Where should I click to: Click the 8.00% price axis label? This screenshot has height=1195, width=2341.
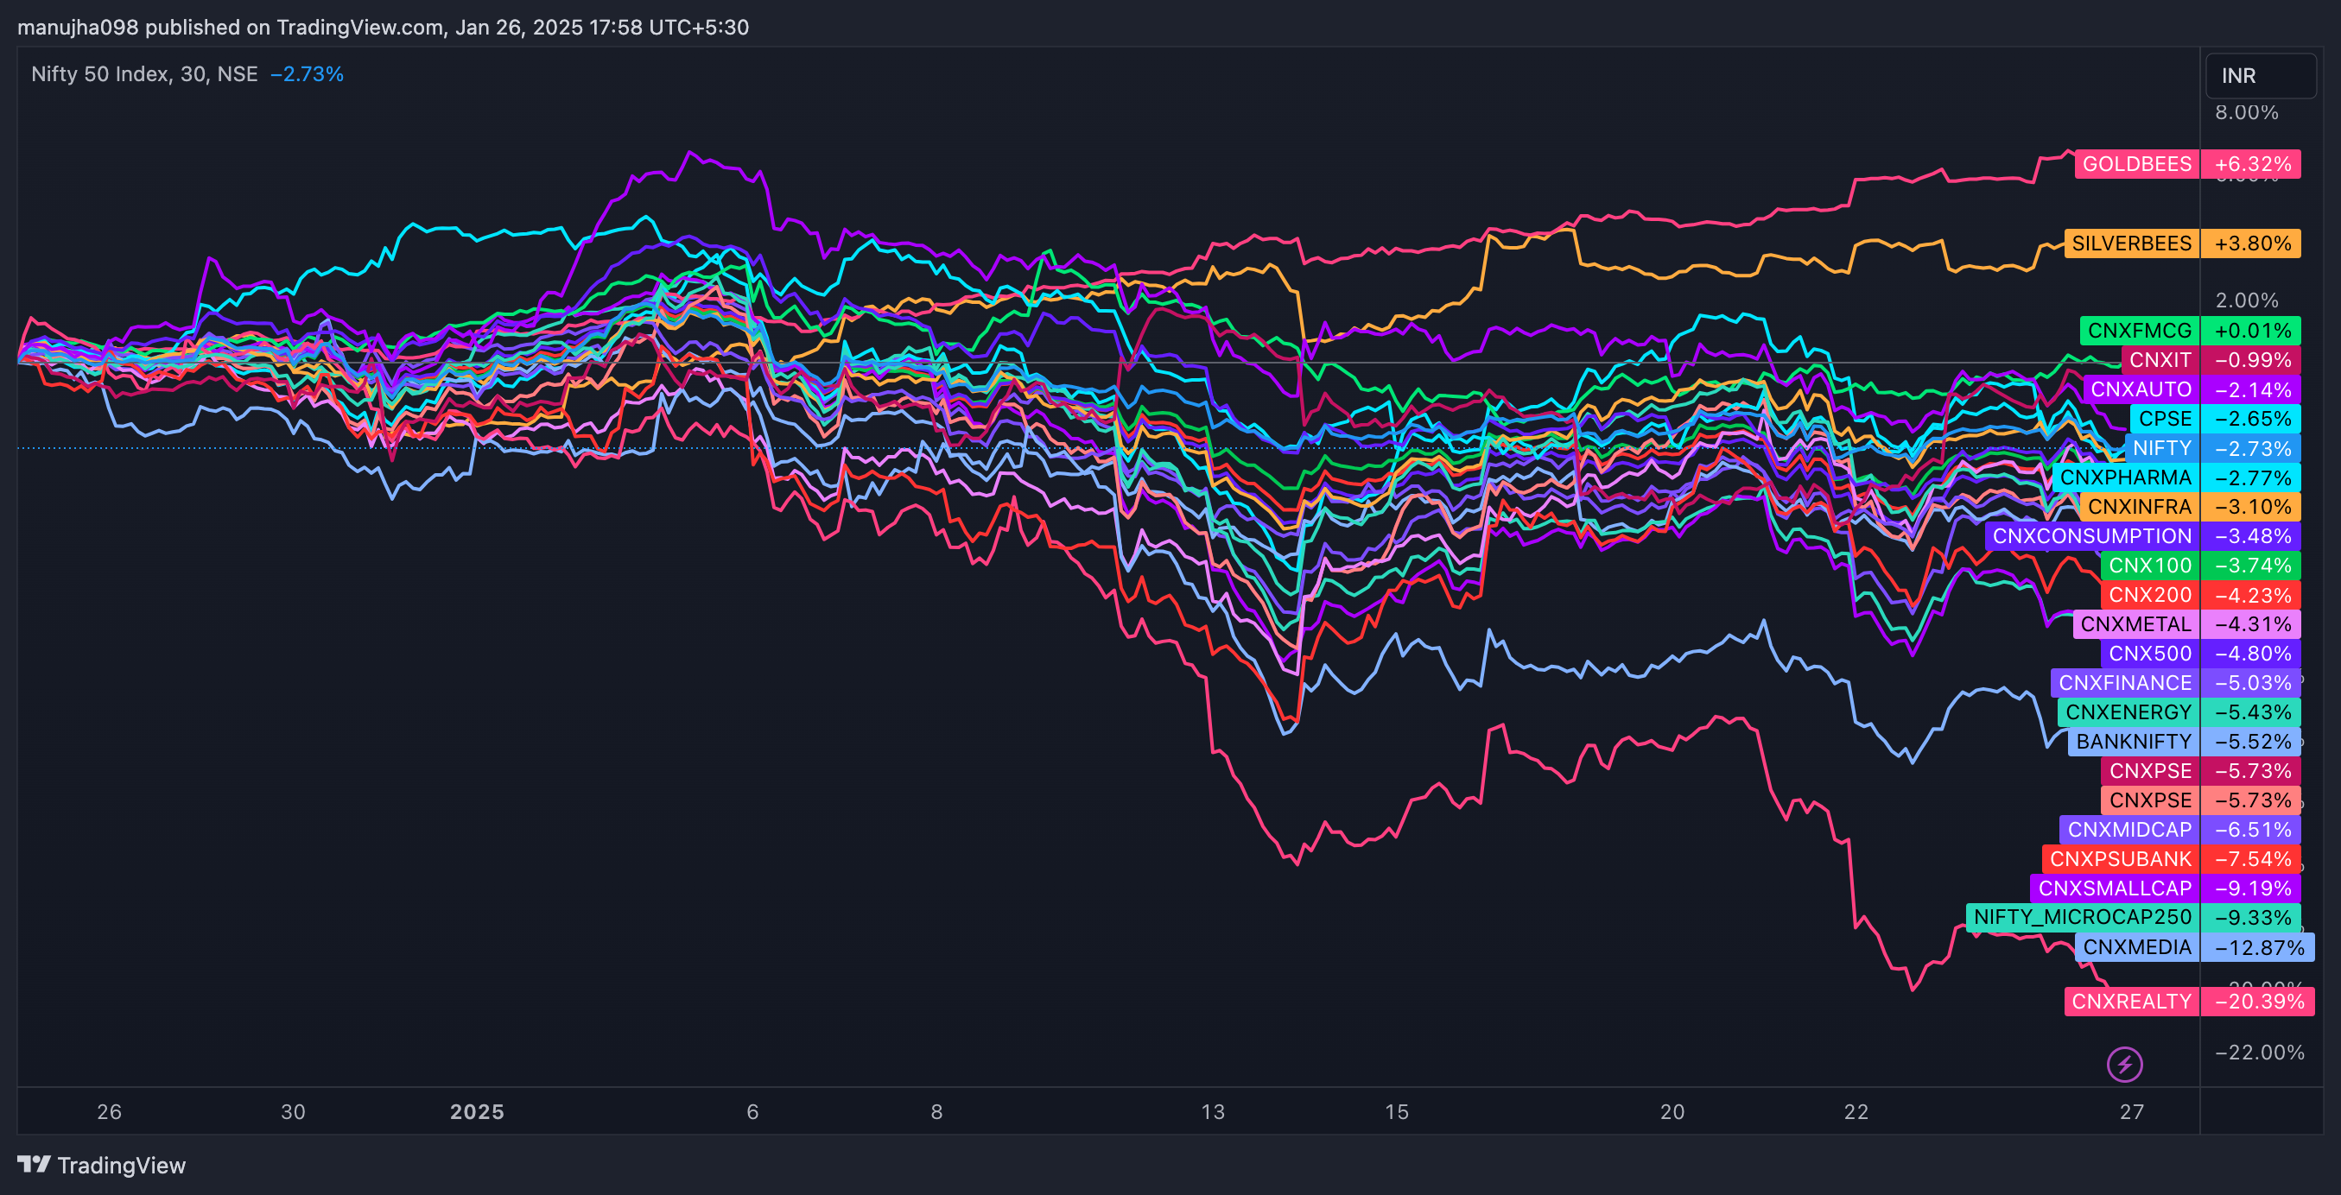click(2247, 112)
